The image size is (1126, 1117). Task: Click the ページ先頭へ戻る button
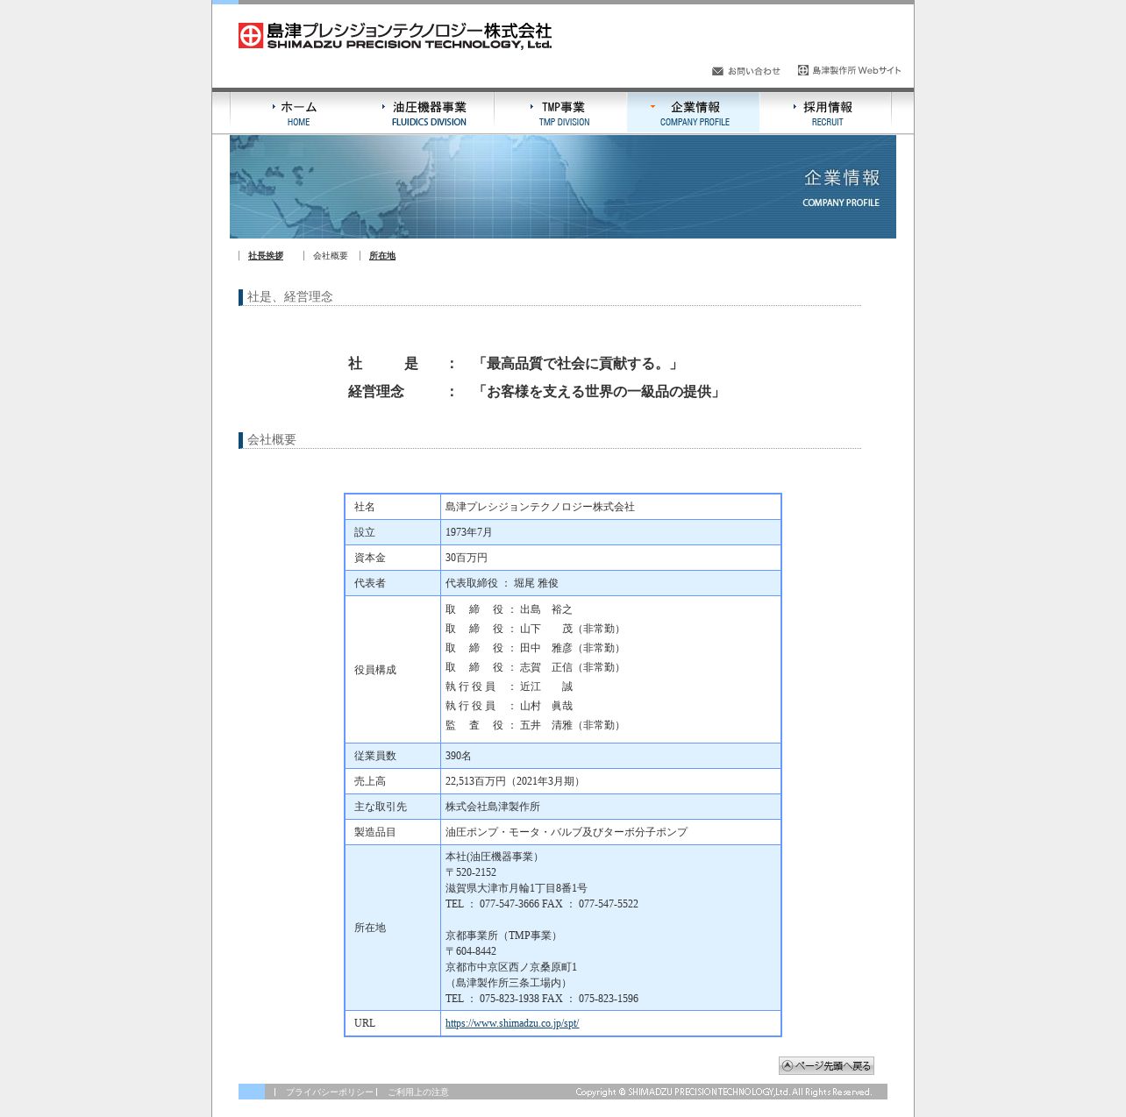pos(826,1065)
